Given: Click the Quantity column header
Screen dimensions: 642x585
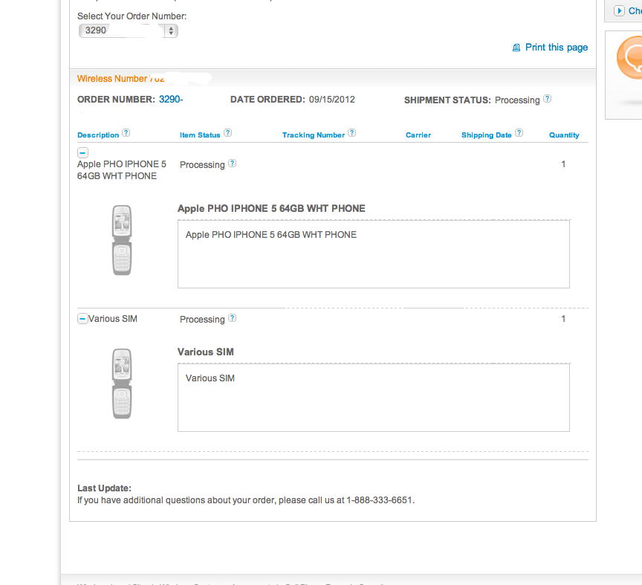Looking at the screenshot, I should click(564, 135).
